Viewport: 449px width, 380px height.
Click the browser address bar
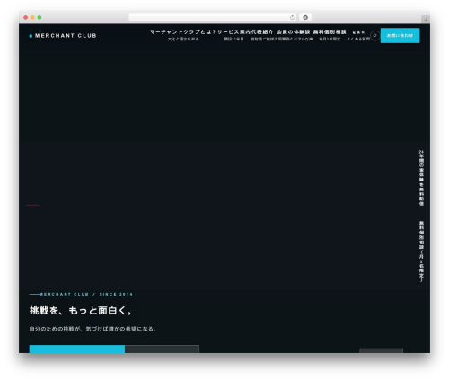pos(213,18)
